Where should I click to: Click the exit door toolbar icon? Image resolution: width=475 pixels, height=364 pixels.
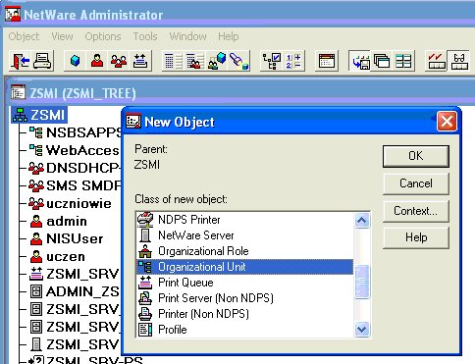point(21,61)
